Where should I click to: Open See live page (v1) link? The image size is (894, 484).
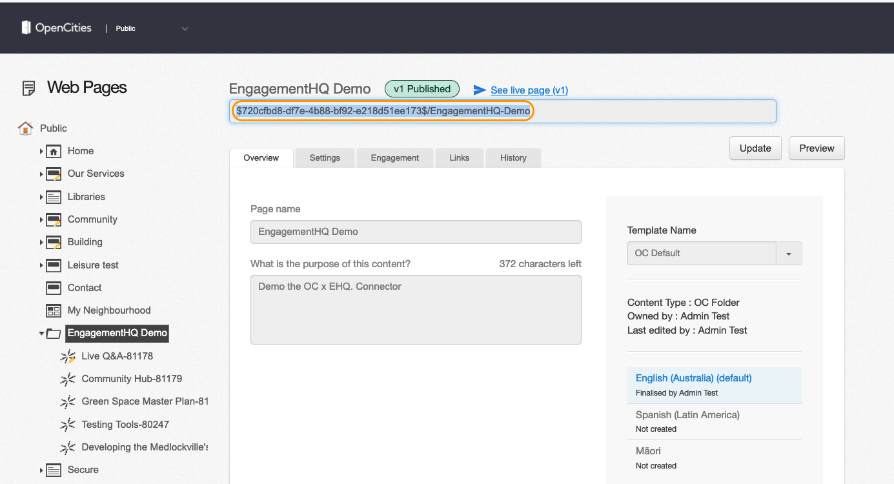(x=529, y=90)
